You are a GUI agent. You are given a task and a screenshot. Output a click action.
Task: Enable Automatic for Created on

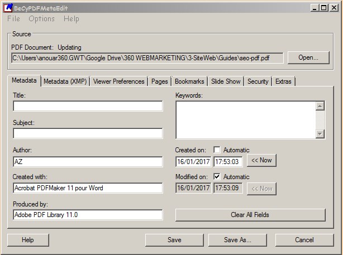[x=217, y=150]
